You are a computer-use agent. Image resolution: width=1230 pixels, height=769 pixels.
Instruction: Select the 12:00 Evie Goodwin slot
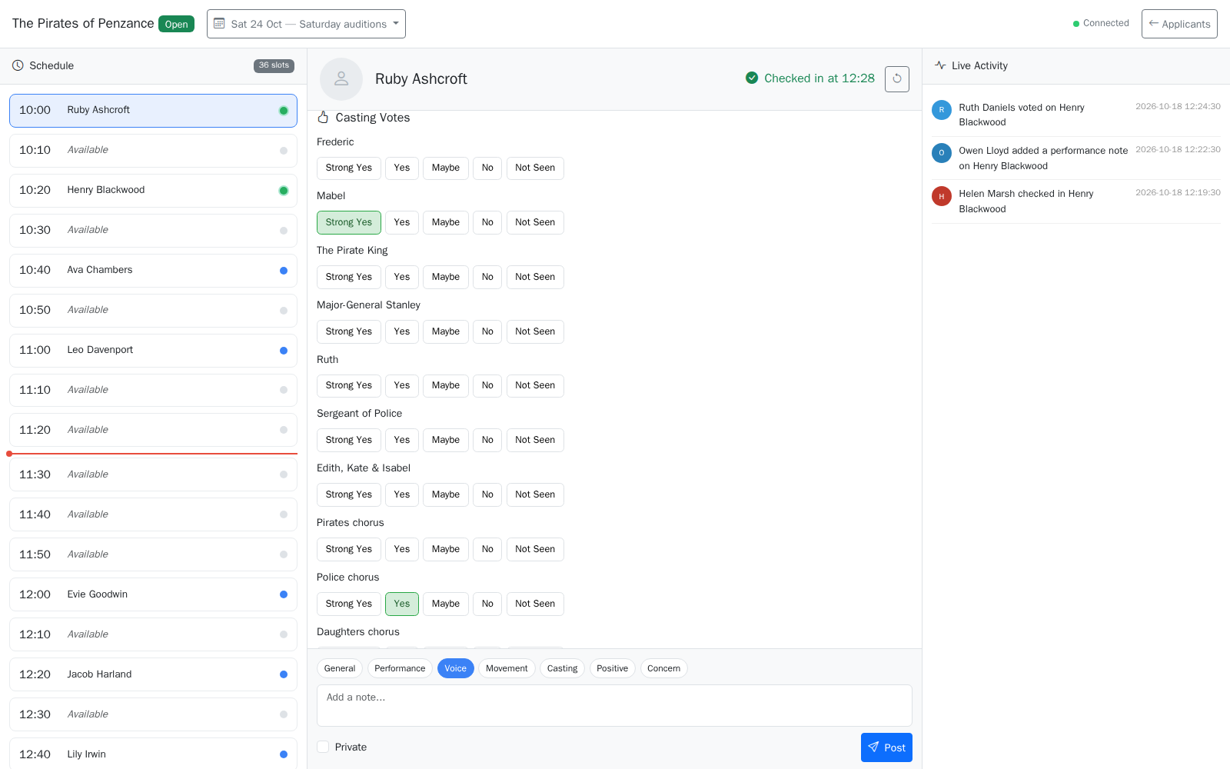pos(153,594)
